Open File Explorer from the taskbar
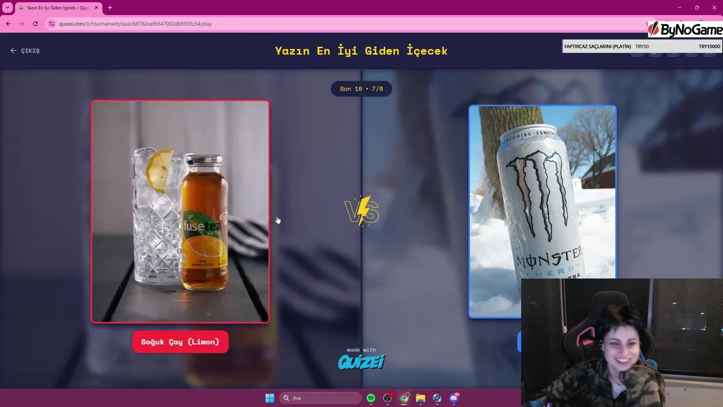Image resolution: width=723 pixels, height=407 pixels. (x=420, y=398)
